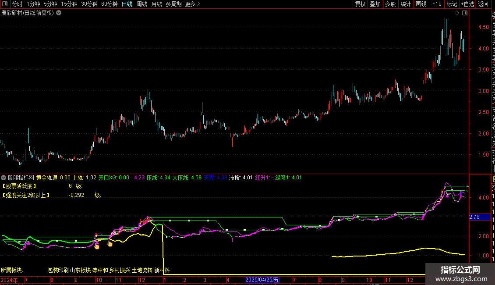
Task: Click the first hand pointer signal icon
Action: click(97, 246)
